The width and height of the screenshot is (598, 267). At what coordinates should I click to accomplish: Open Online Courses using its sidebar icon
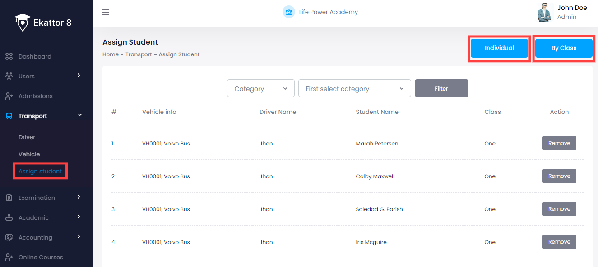coord(8,257)
